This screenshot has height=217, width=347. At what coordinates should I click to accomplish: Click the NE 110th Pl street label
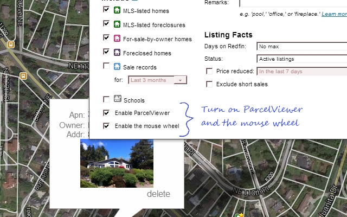point(252,192)
